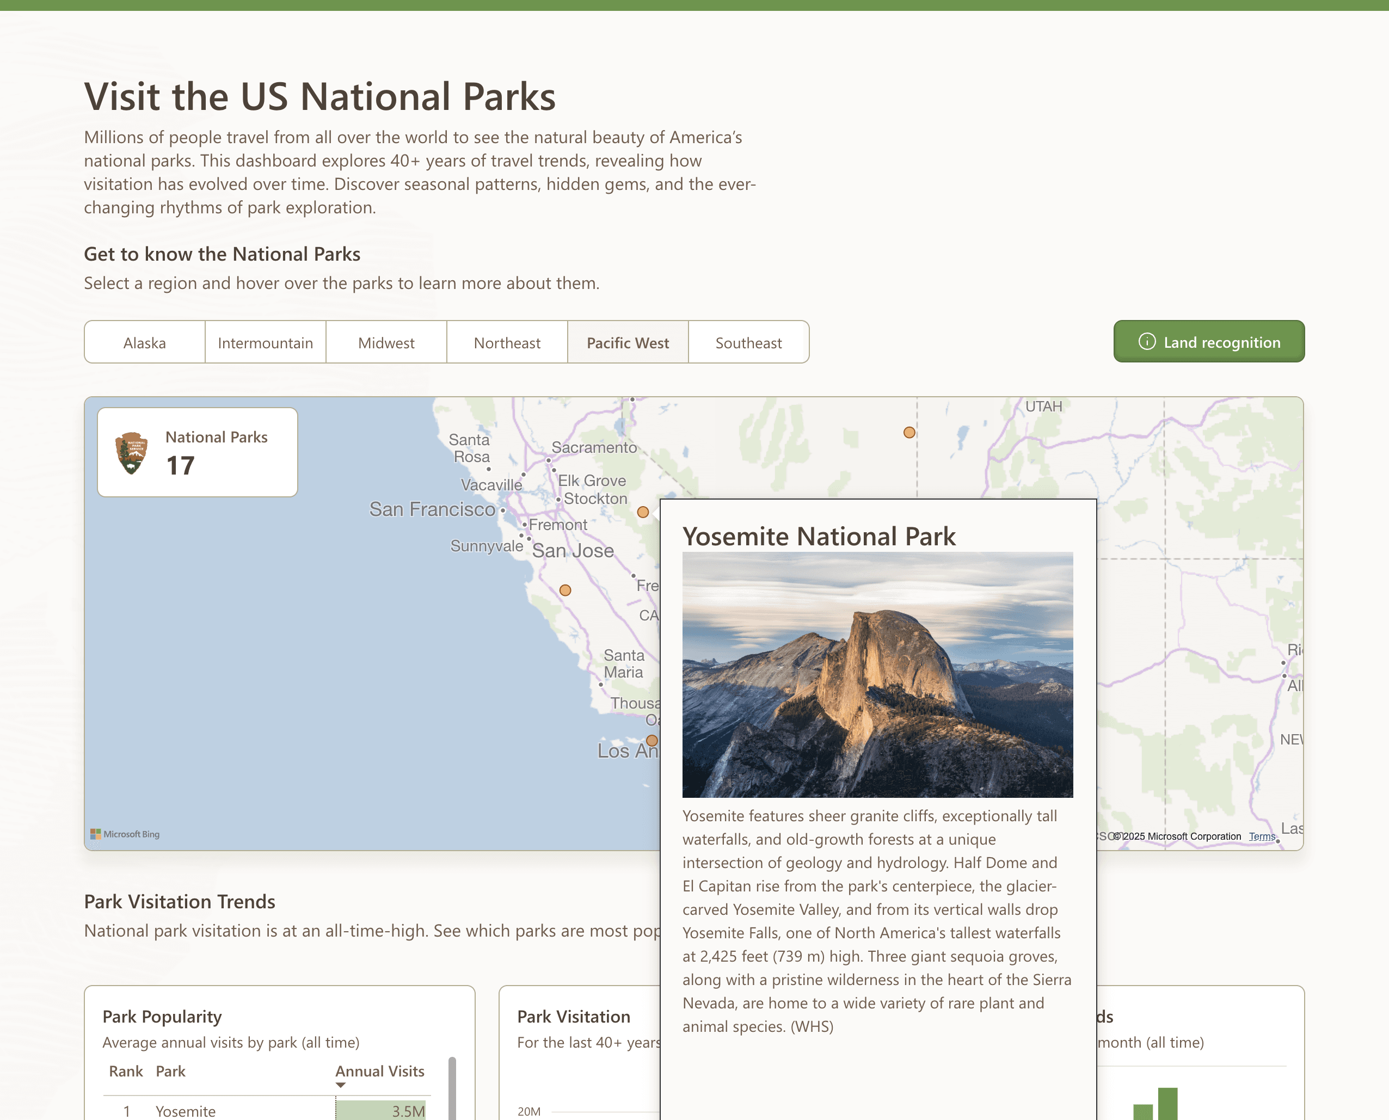Click the Half Dome photo in tooltip

click(877, 674)
